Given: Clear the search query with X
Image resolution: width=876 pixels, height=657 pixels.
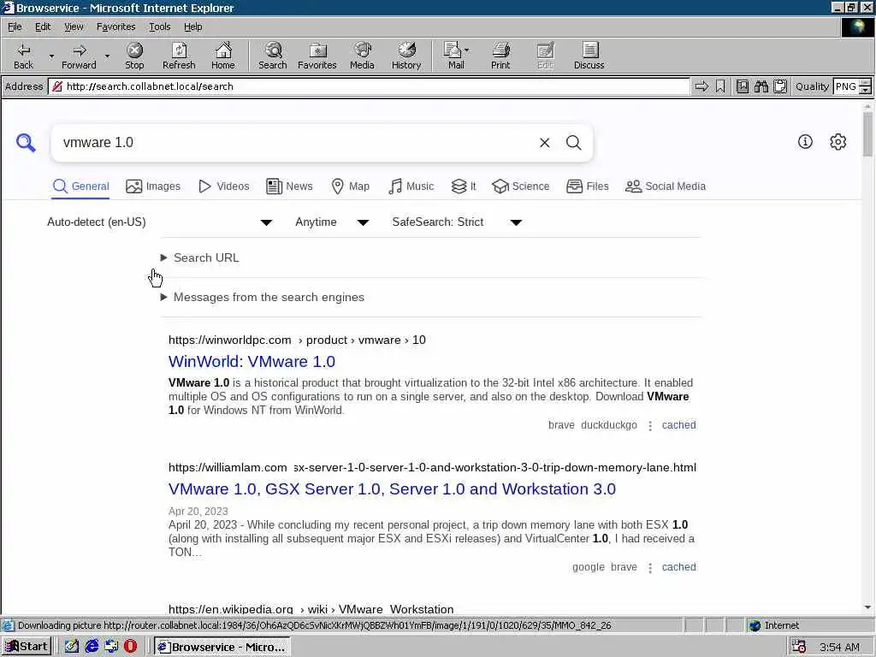Looking at the screenshot, I should pyautogui.click(x=545, y=143).
